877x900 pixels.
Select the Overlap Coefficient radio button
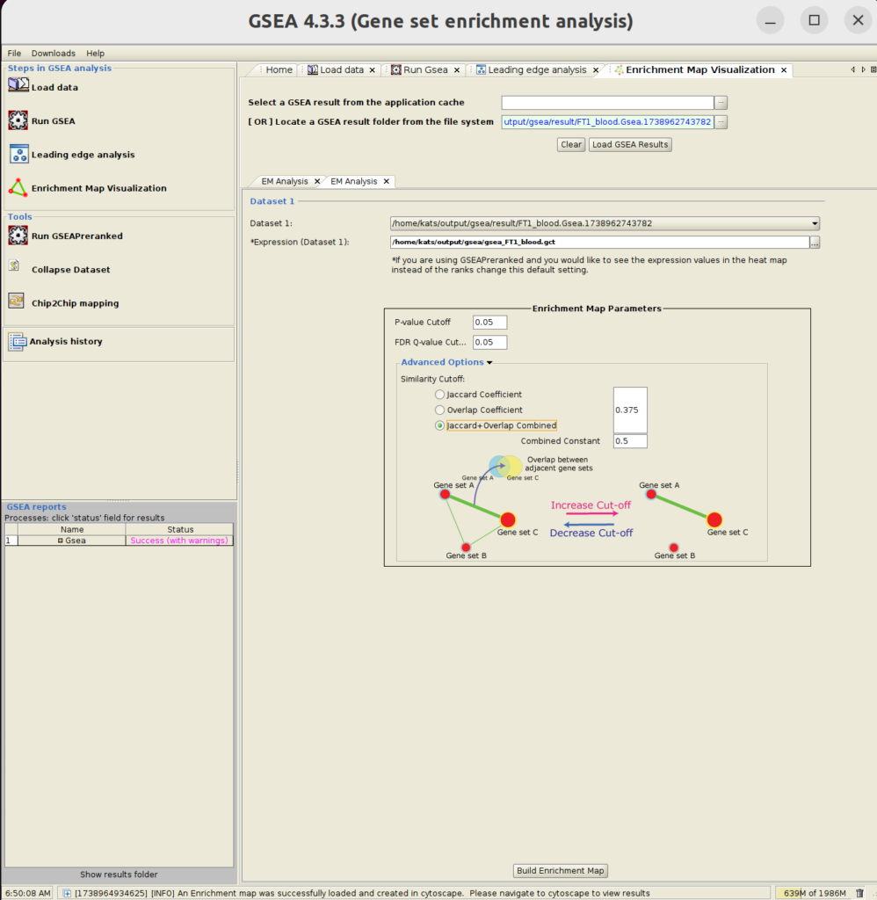click(439, 410)
